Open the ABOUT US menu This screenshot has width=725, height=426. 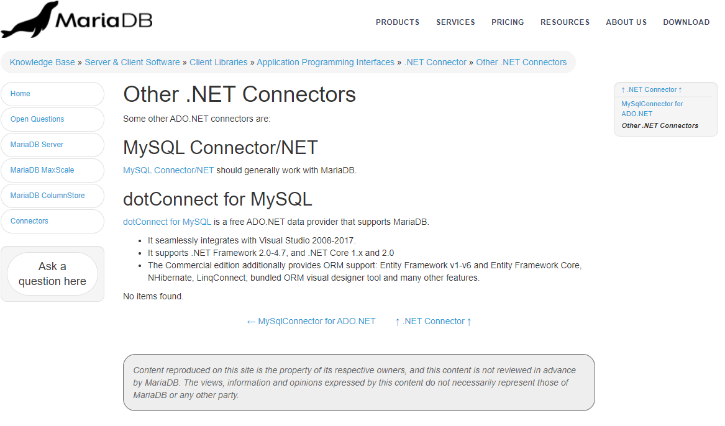626,22
